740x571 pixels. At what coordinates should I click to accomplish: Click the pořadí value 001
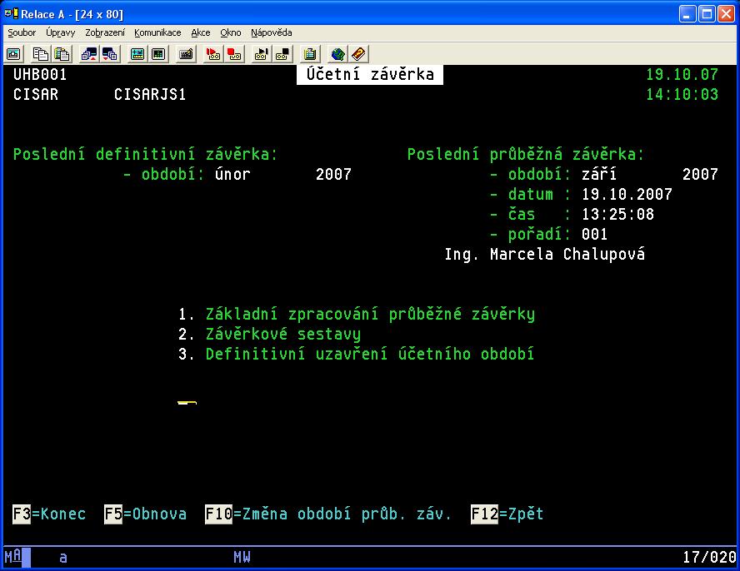tap(595, 235)
